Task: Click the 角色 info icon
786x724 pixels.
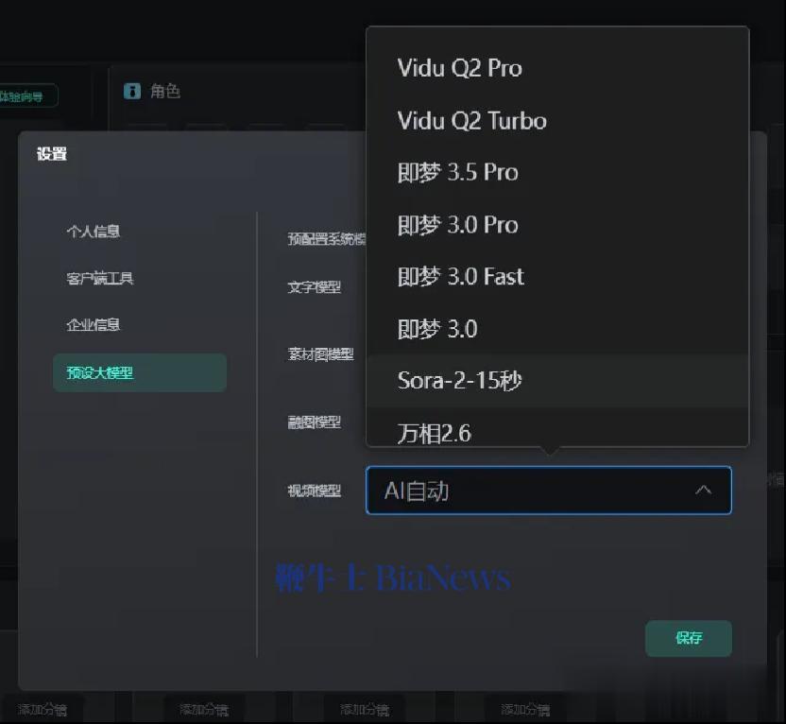Action: [132, 91]
